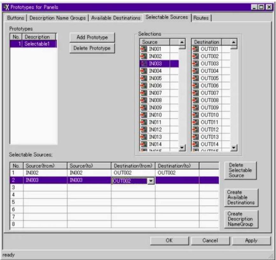Click the IN014 source row icon
This screenshot has width=276, height=260.
[x=144, y=144]
